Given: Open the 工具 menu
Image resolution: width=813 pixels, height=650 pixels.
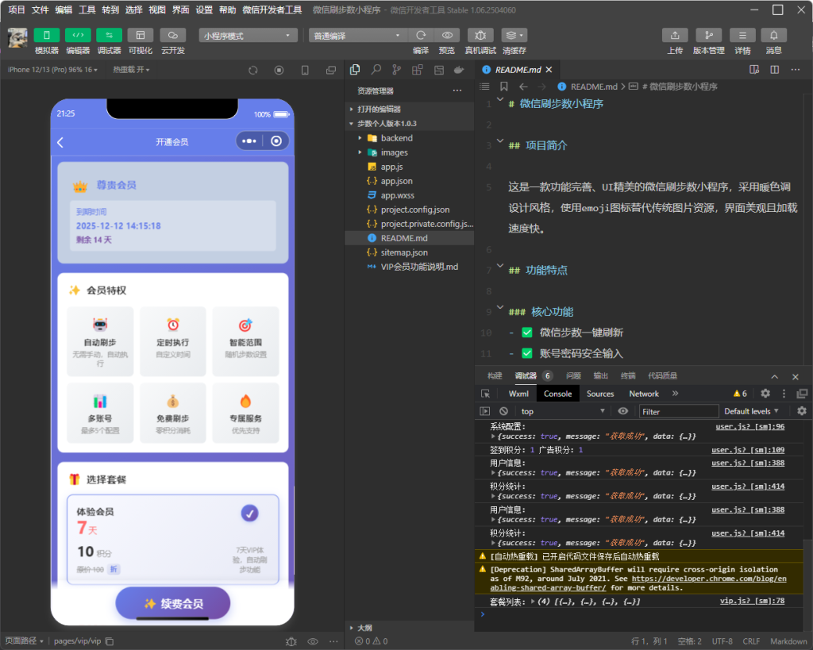Looking at the screenshot, I should click(87, 10).
